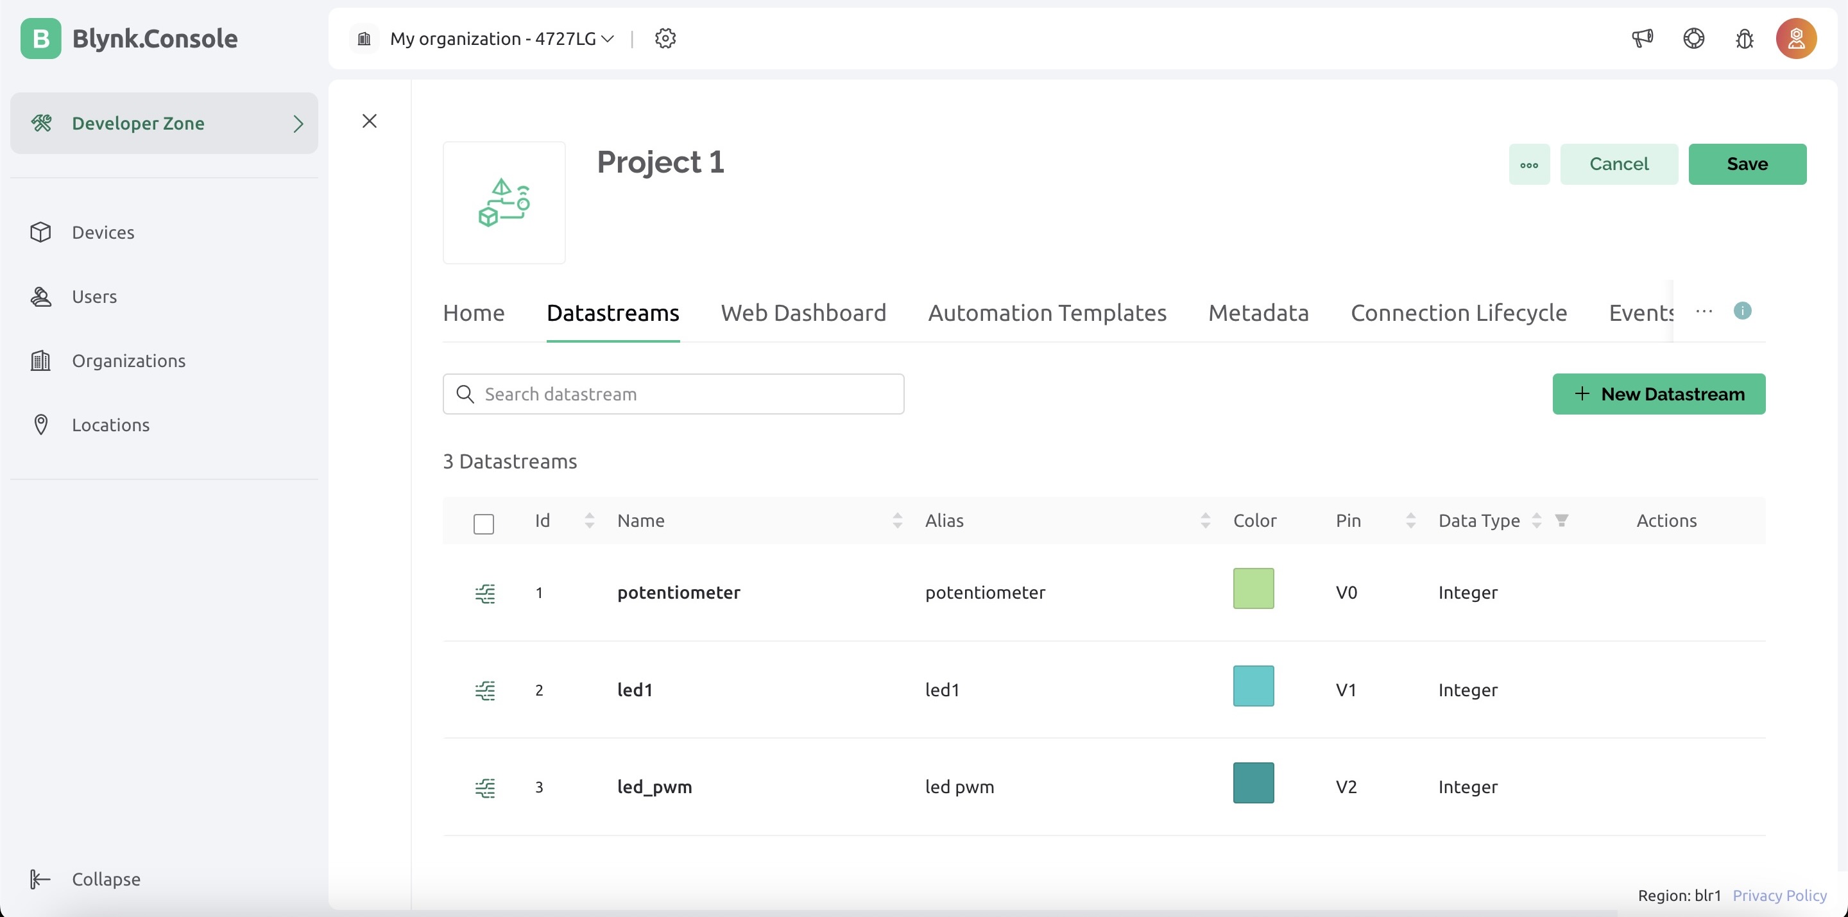Click the Developer Zone tools icon
This screenshot has height=917, width=1848.
pos(41,123)
